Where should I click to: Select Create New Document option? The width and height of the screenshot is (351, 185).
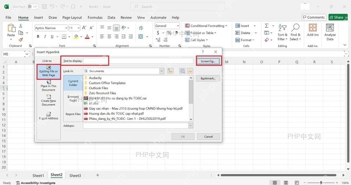click(49, 101)
